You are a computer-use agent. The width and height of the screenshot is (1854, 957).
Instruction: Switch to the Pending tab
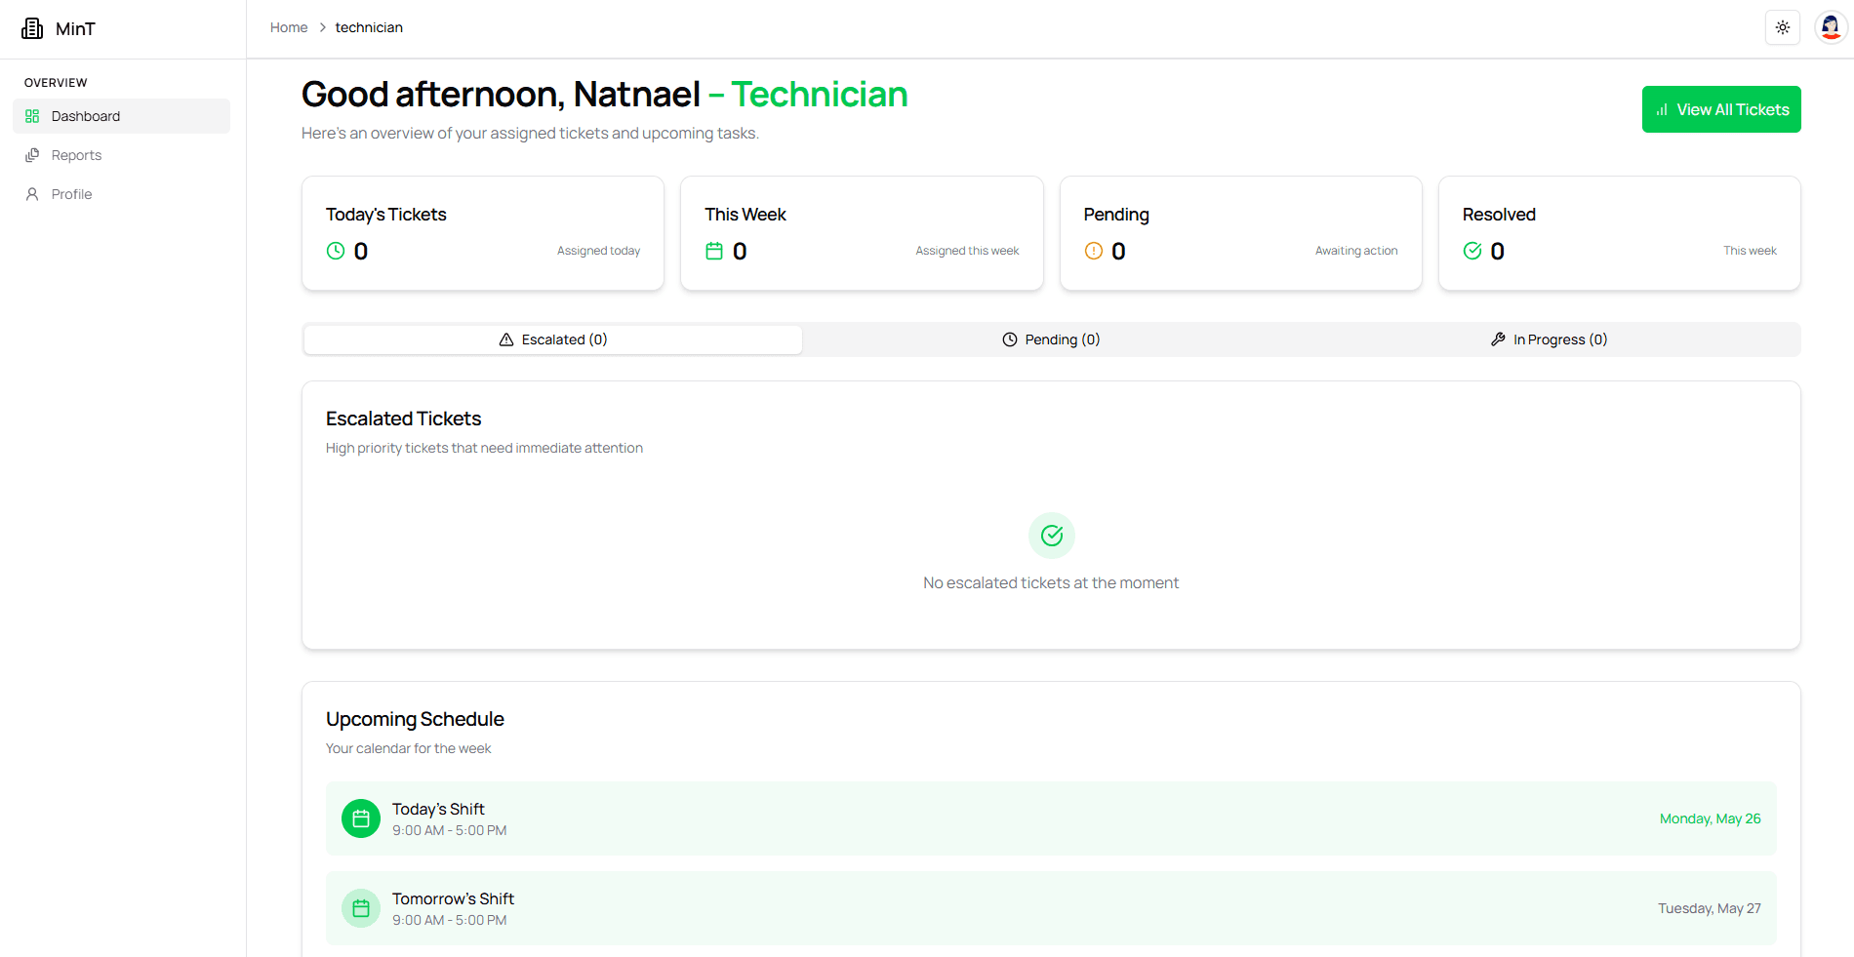pyautogui.click(x=1051, y=339)
